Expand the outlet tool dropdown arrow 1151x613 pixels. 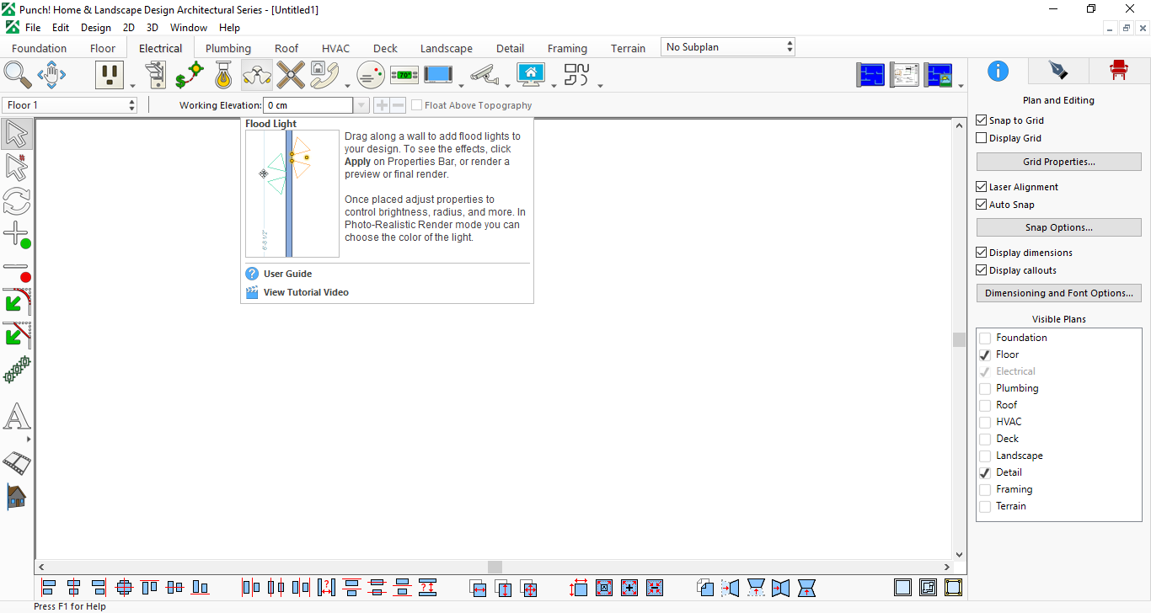tap(132, 85)
